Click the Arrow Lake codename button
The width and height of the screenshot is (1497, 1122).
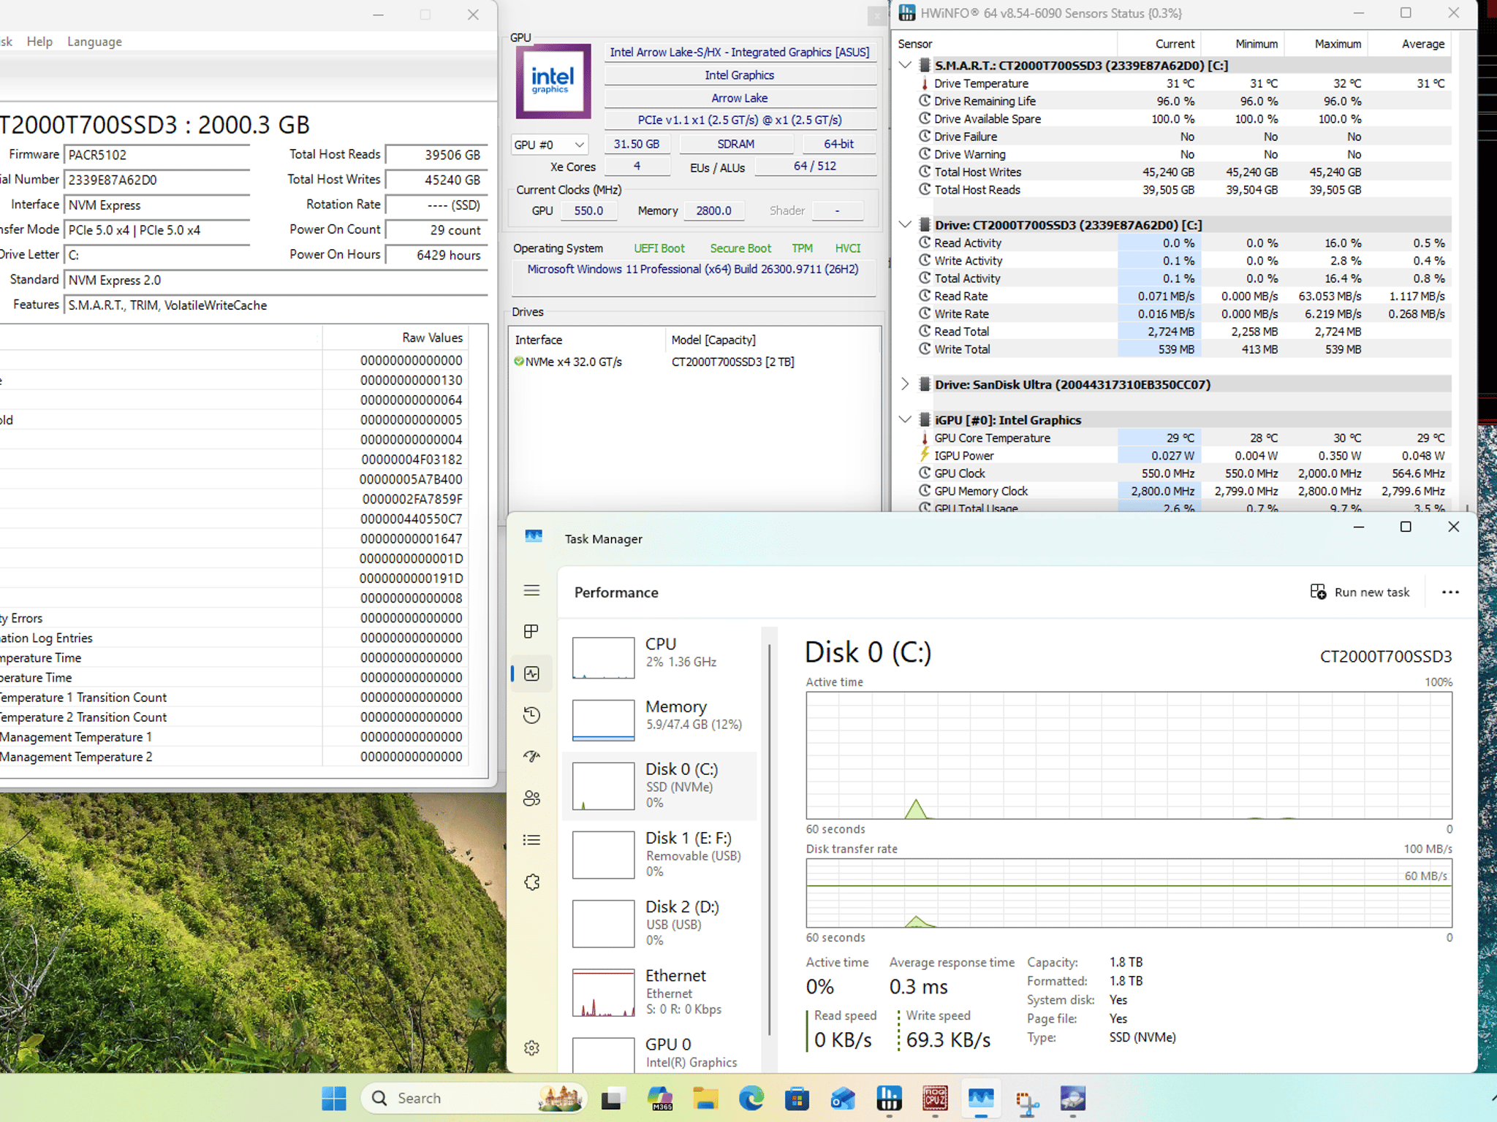740,98
